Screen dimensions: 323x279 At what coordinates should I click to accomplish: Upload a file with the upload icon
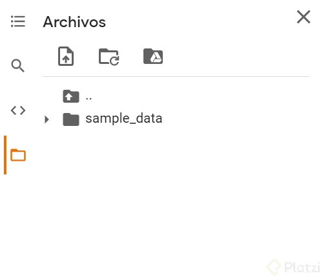[66, 56]
